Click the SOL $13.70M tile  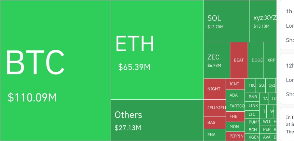[x=227, y=21]
